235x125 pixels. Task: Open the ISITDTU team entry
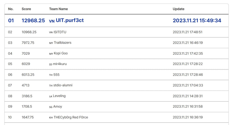pos(60,32)
